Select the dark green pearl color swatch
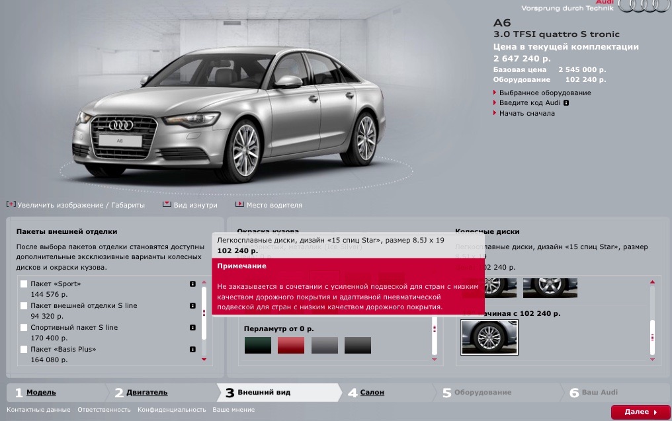The image size is (672, 421). [258, 345]
